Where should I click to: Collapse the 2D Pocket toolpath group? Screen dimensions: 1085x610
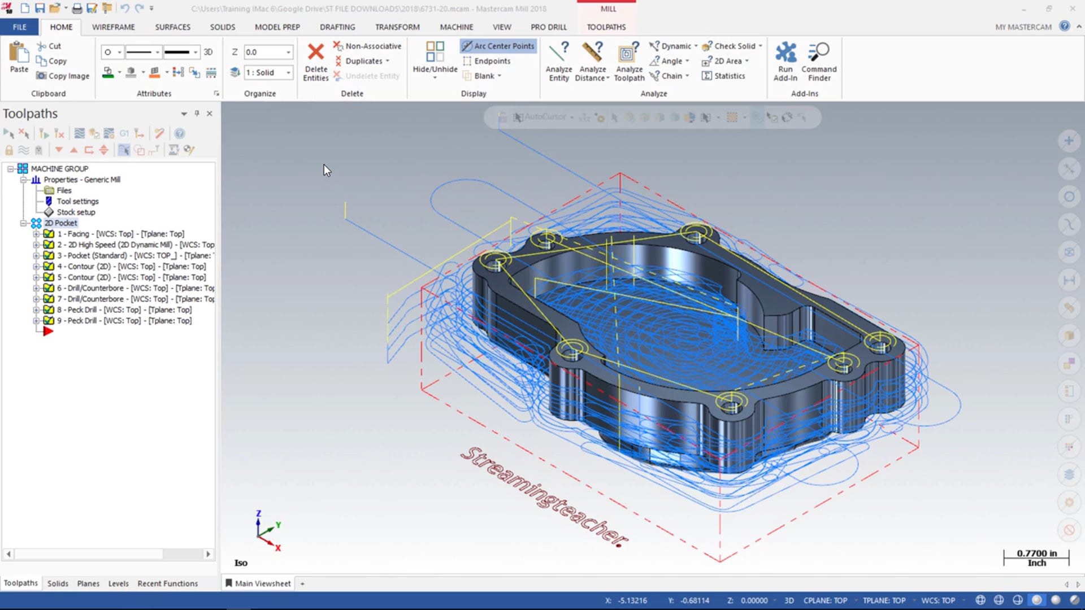[23, 223]
